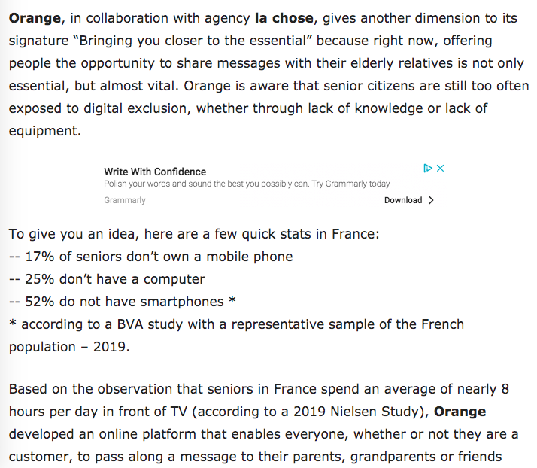The height and width of the screenshot is (468, 537).
Task: Click the asterisk after "smartphones"
Action: tap(232, 300)
